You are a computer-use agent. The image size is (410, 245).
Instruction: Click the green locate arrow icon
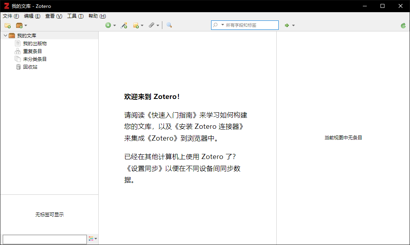(287, 26)
